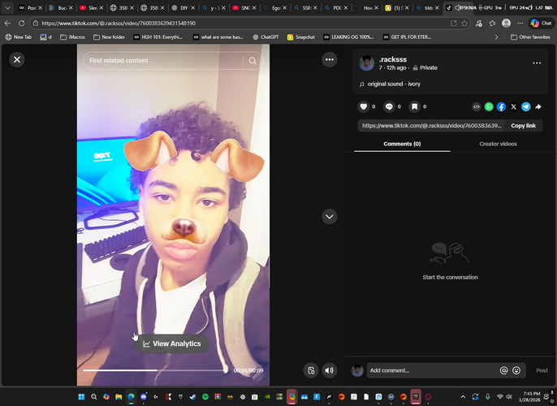The width and height of the screenshot is (557, 406).
Task: Click the Copy link button
Action: click(523, 126)
